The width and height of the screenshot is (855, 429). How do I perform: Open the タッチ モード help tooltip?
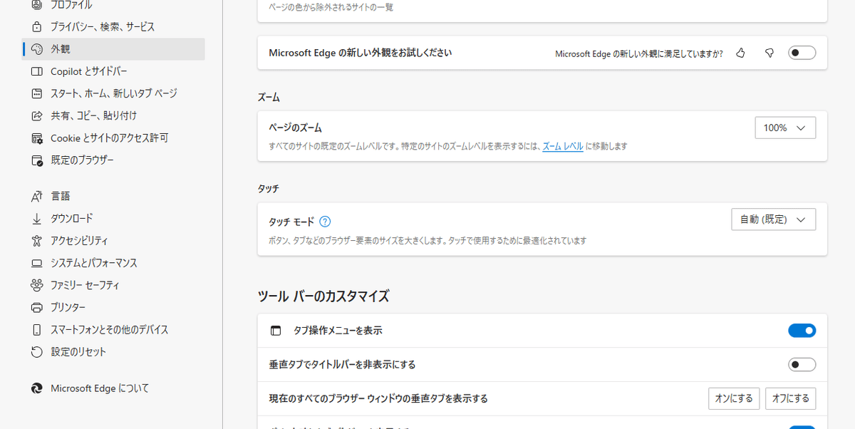coord(325,221)
